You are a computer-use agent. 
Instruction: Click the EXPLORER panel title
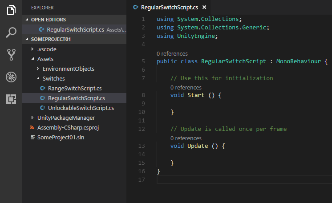[x=42, y=8]
